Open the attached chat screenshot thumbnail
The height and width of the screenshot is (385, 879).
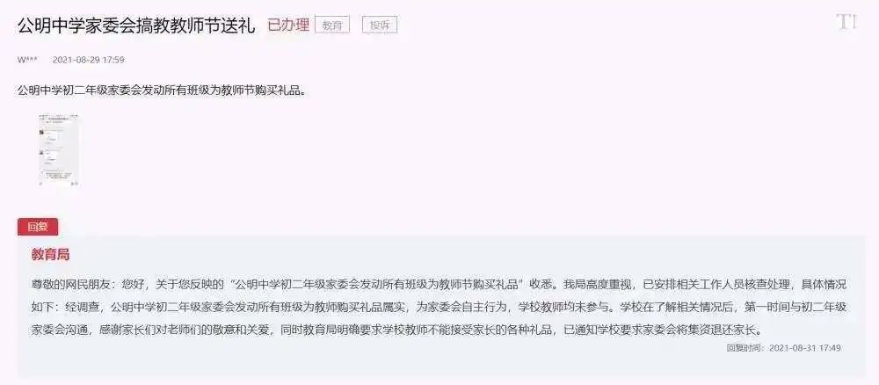click(59, 150)
